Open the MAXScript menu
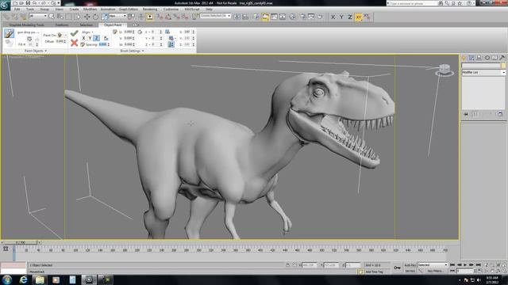Image resolution: width=508 pixels, height=285 pixels. point(192,9)
